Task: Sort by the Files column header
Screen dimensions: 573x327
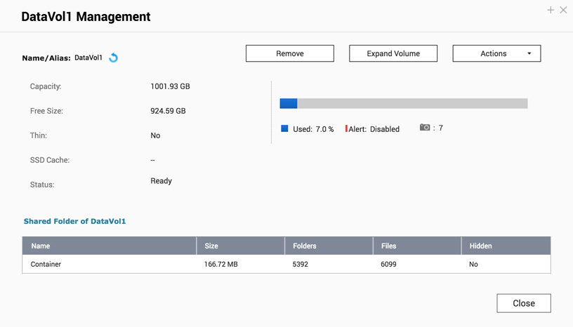Action: 417,246
